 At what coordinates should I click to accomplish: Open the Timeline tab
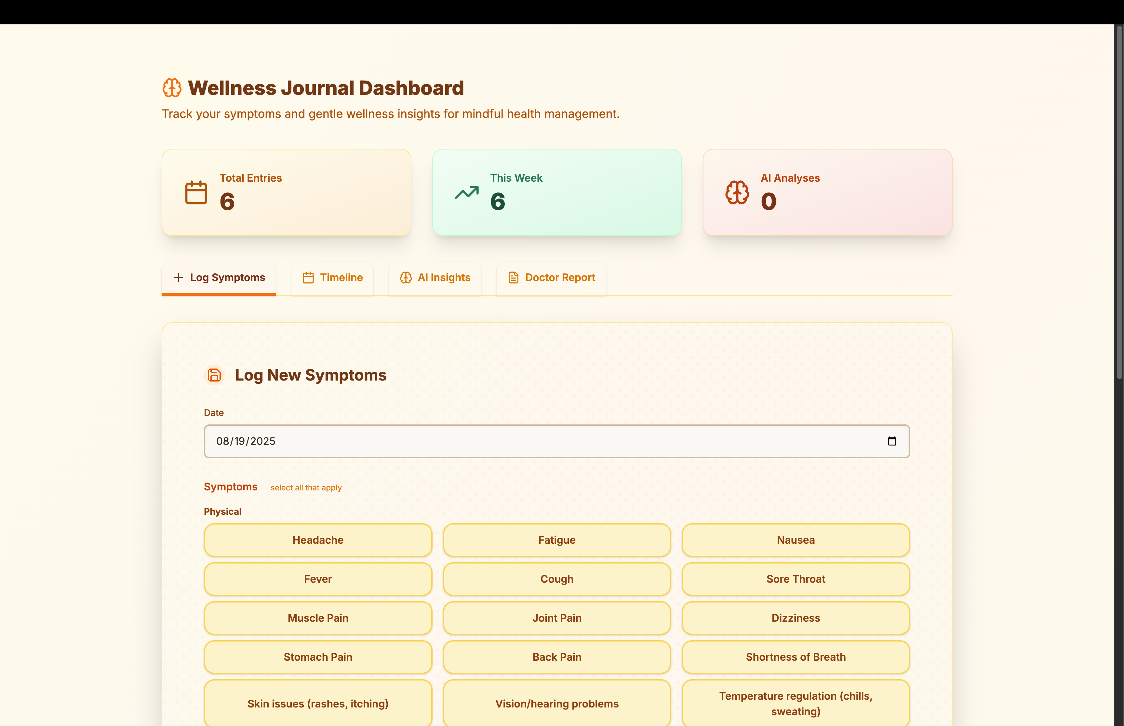pos(332,278)
